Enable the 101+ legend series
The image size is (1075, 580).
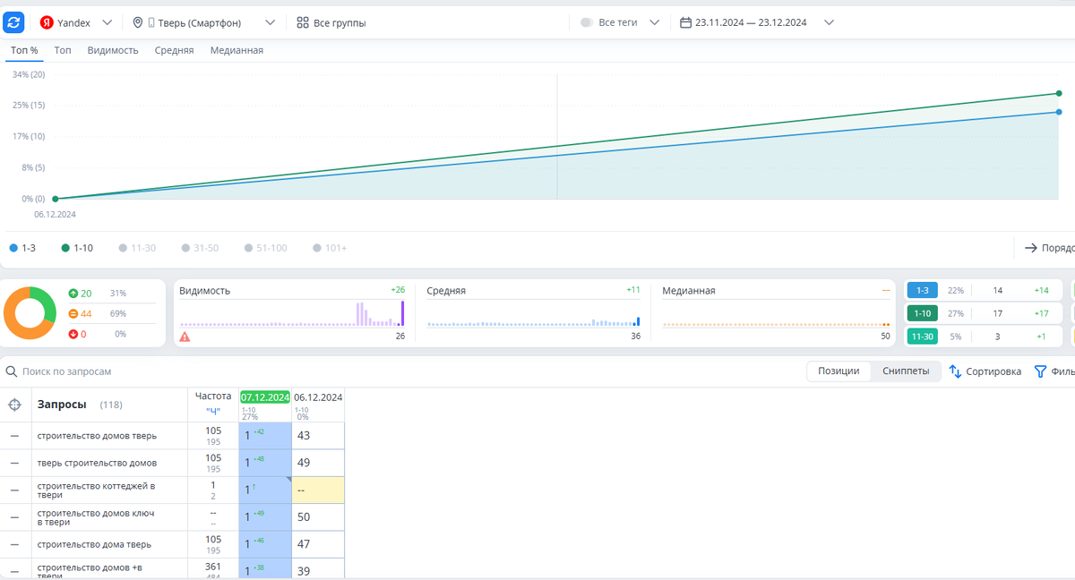tap(330, 248)
